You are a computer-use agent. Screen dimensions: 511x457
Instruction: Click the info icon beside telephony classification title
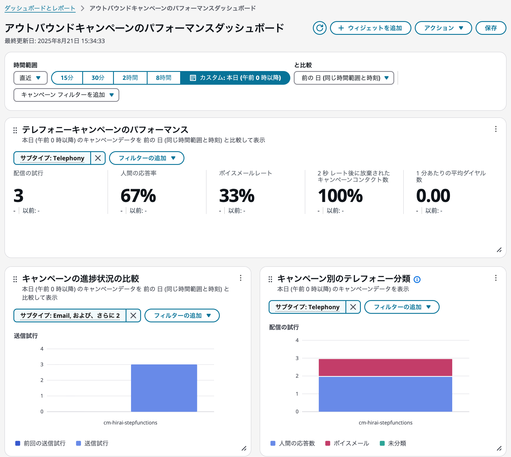(x=417, y=280)
